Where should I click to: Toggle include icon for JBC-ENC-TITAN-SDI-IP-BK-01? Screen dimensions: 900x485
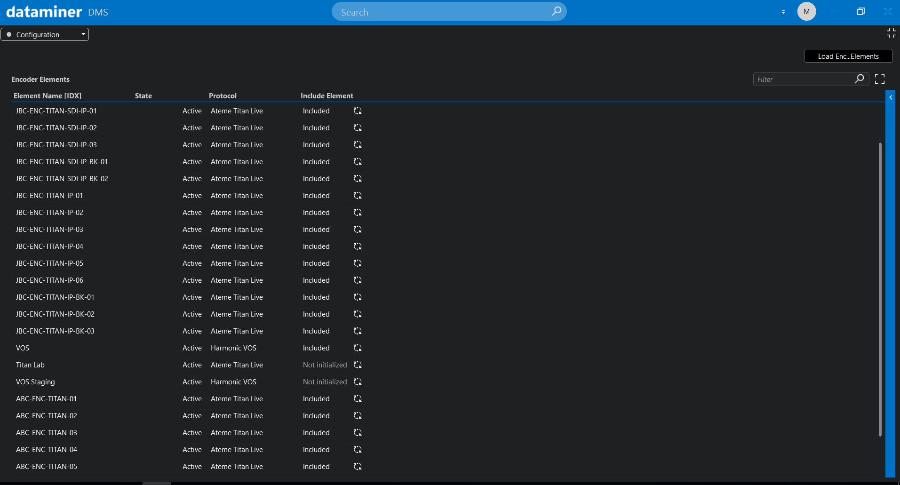point(358,162)
